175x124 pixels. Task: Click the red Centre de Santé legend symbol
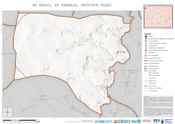(146, 41)
